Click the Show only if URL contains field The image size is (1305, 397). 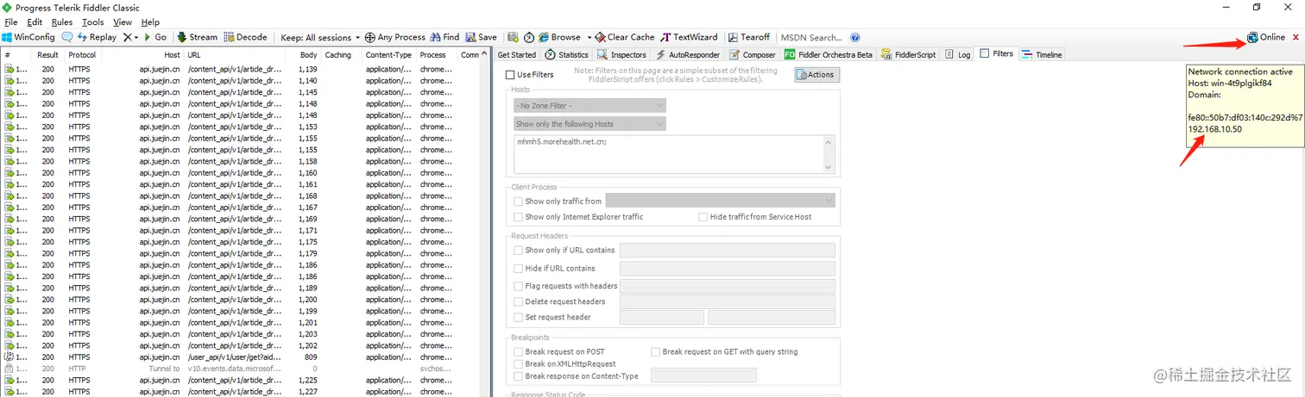(x=727, y=251)
